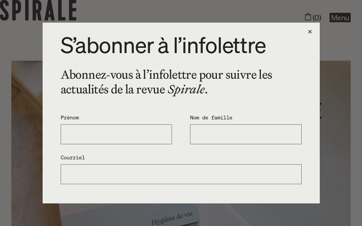
Task: Focus the Prénom input field
Action: click(116, 134)
